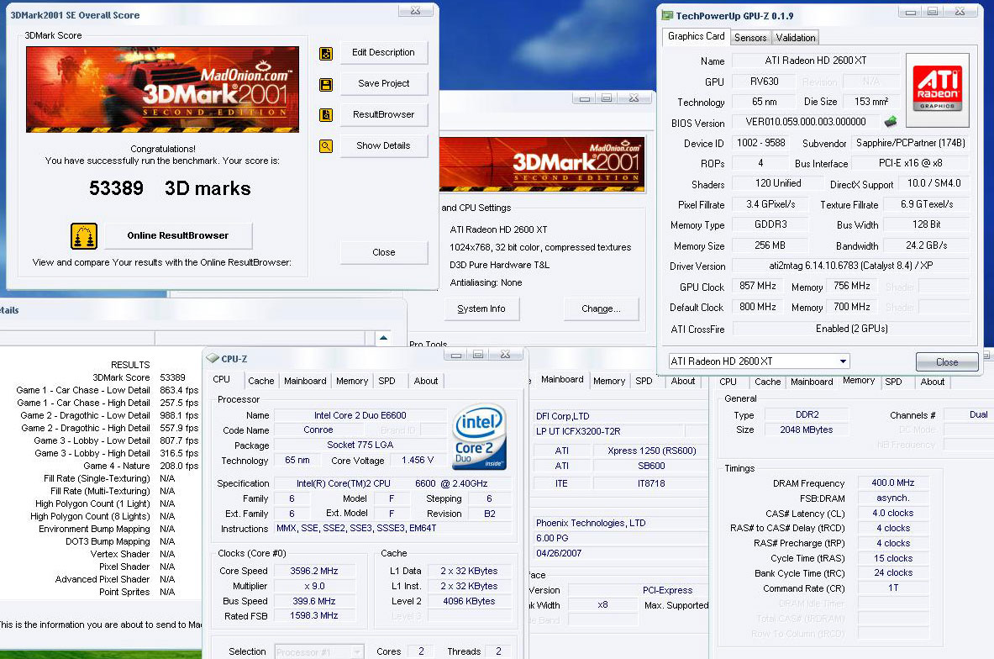Viewport: 994px width, 659px height.
Task: Click the Command Rate 1T value
Action: point(892,588)
